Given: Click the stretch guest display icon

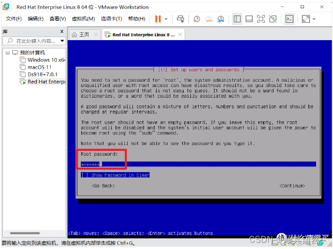Looking at the screenshot, I should coord(306,19).
